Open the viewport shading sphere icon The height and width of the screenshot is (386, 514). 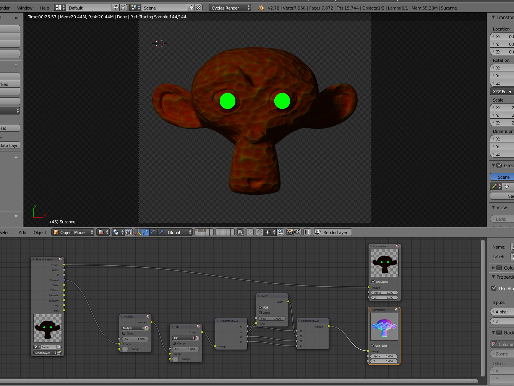pyautogui.click(x=103, y=232)
